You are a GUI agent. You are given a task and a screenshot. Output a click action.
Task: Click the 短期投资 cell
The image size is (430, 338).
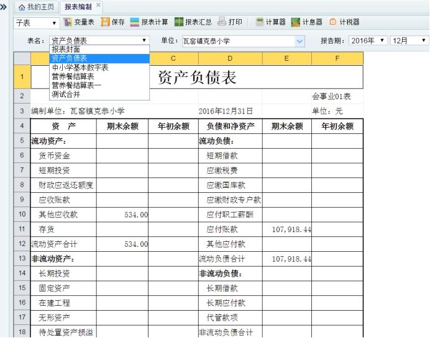coord(63,171)
